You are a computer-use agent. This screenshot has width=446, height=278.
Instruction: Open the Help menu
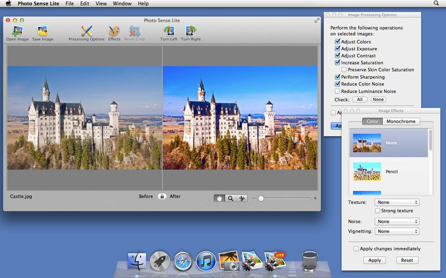tap(143, 3)
